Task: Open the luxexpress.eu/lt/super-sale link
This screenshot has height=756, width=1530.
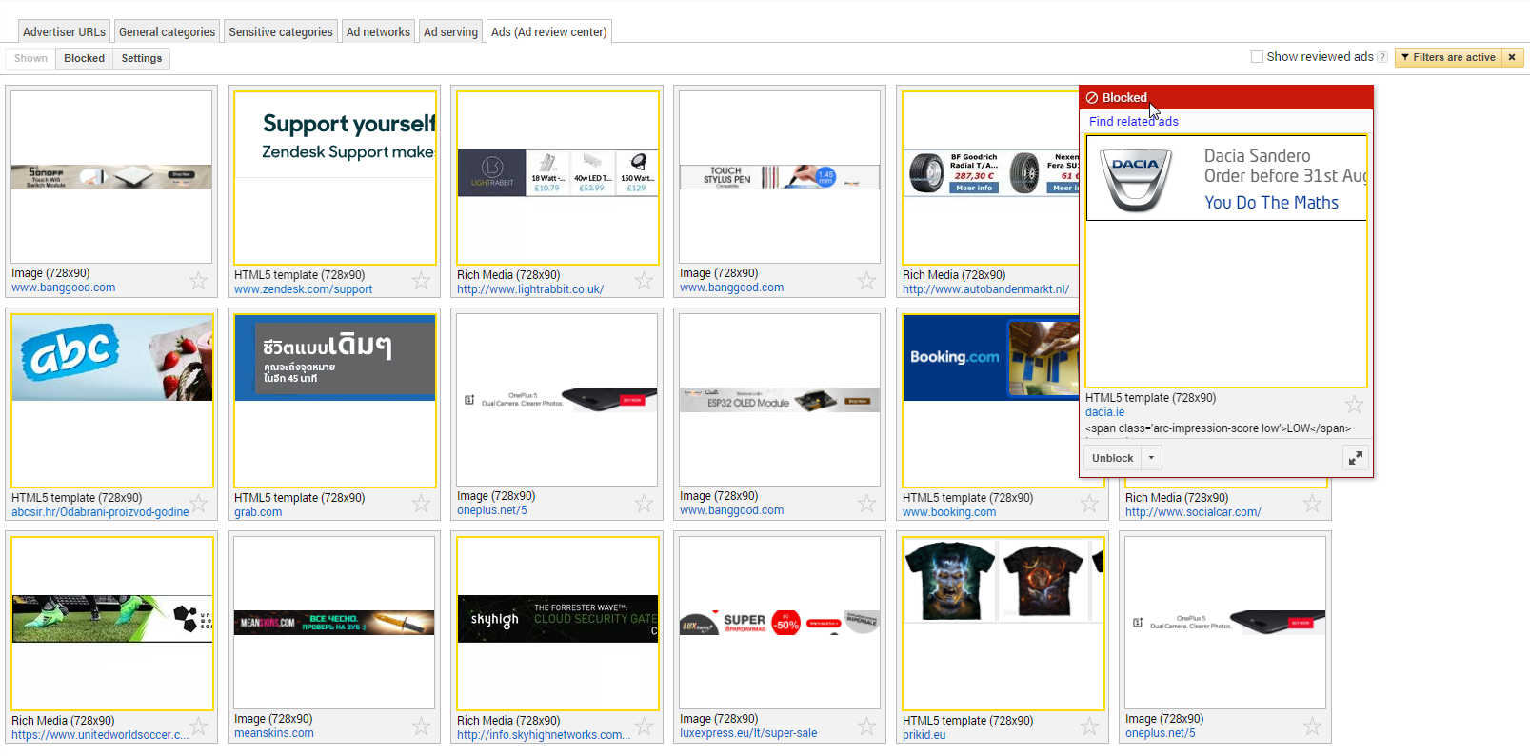Action: coord(748,733)
